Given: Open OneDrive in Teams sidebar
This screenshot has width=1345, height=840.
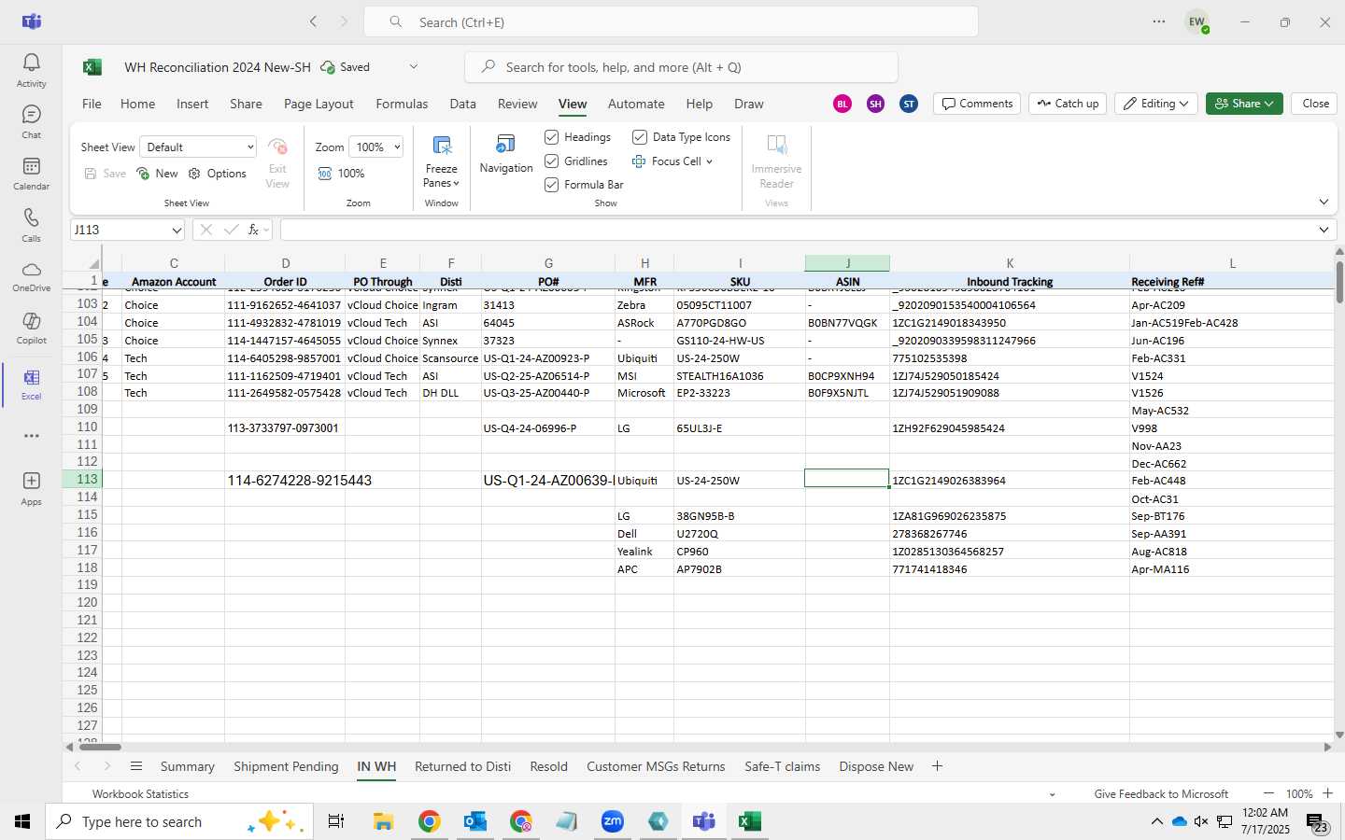Looking at the screenshot, I should 31,276.
